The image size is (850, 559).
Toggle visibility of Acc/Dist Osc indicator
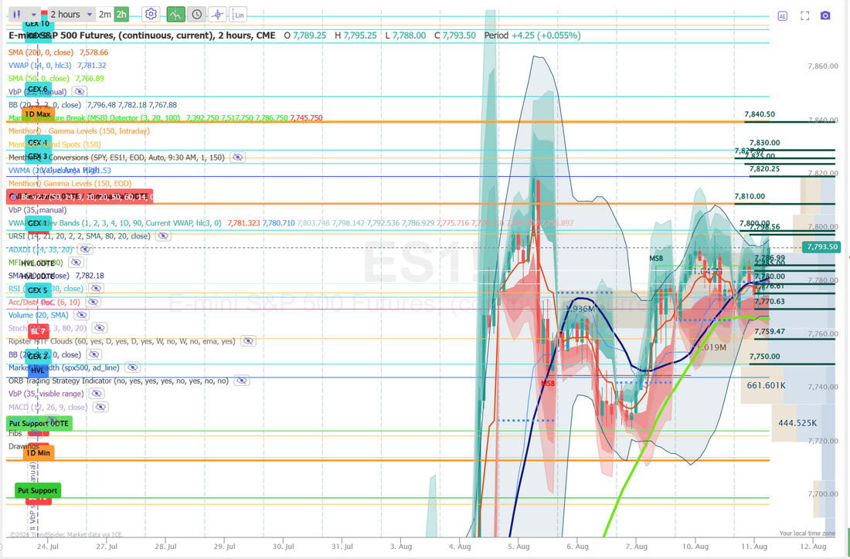93,302
